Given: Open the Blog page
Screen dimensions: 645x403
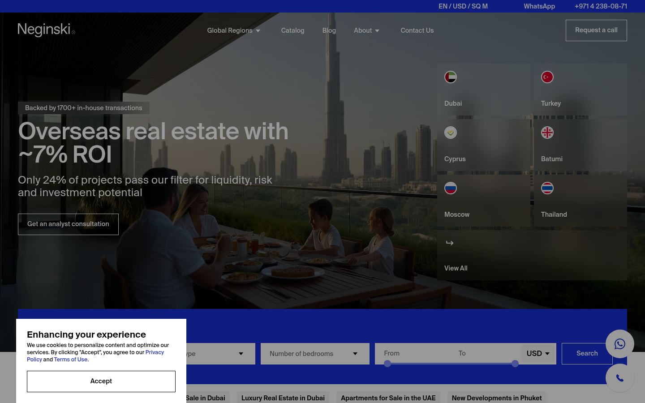Looking at the screenshot, I should 329,30.
